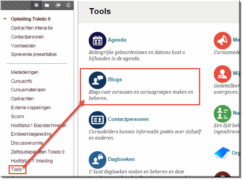Open the Blogs tool link
The image size is (243, 180).
point(115,80)
